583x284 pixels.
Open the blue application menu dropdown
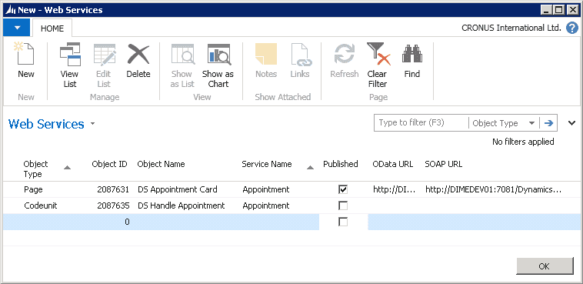pyautogui.click(x=16, y=28)
